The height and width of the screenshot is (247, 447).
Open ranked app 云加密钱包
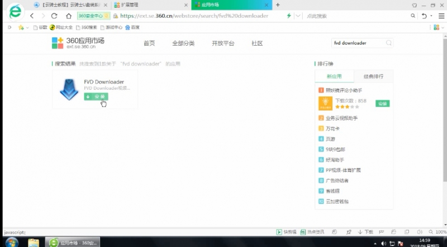(x=337, y=201)
